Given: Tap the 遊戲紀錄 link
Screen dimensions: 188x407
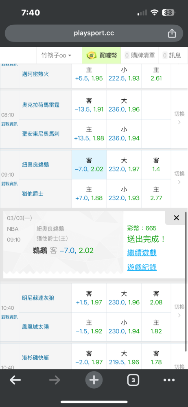Looking at the screenshot, I should (142, 267).
